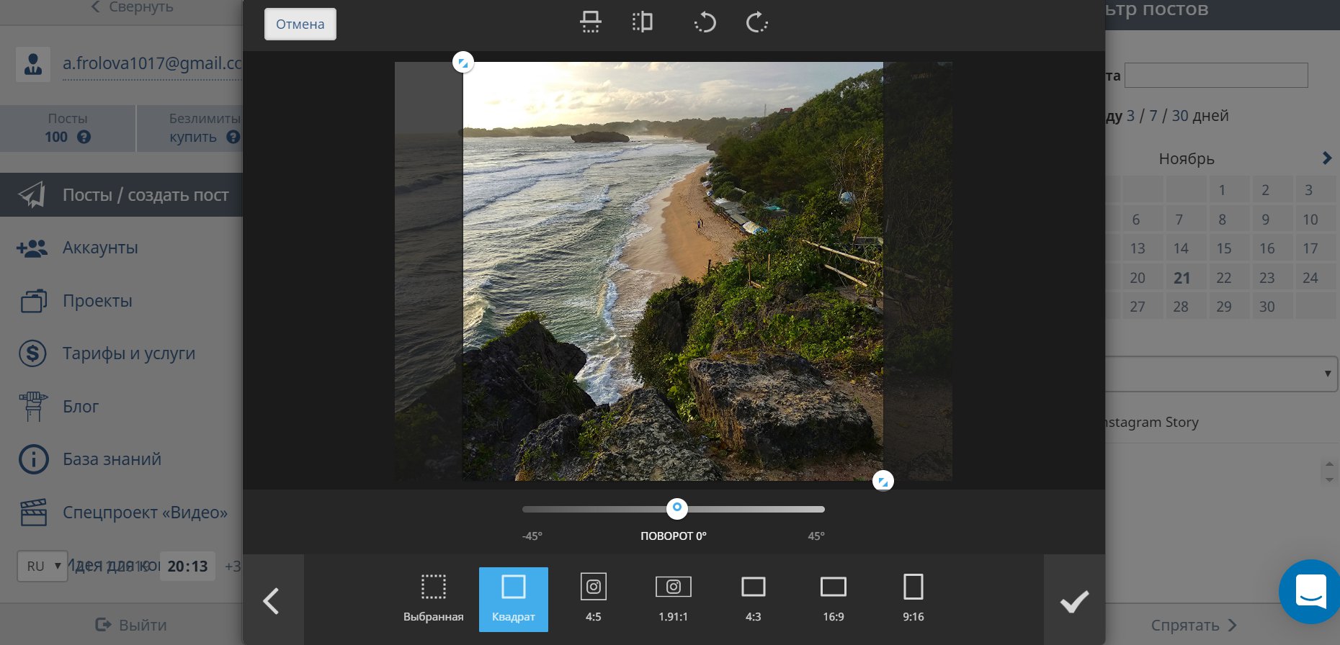
Task: Open the RU language dropdown
Action: pos(43,566)
